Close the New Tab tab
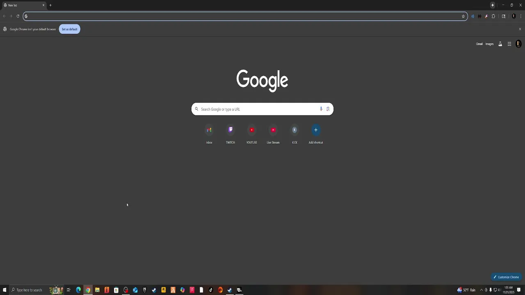525x295 pixels. [43, 5]
